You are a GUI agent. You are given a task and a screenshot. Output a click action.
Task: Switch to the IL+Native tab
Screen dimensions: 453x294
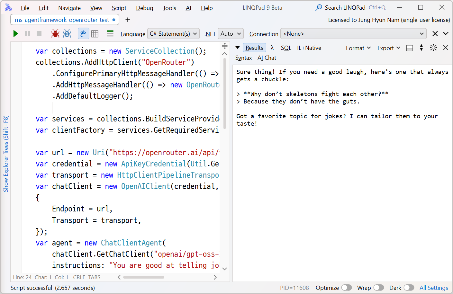309,48
